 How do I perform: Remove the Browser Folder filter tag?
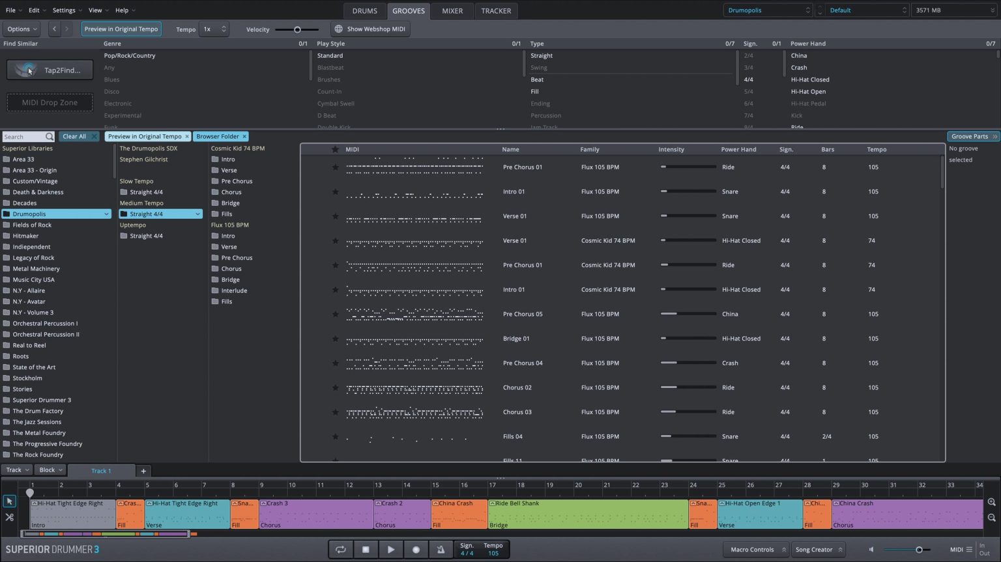(x=244, y=137)
